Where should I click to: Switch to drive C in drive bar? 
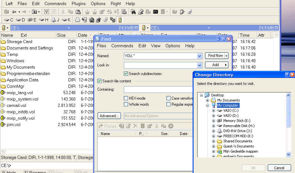(9, 20)
